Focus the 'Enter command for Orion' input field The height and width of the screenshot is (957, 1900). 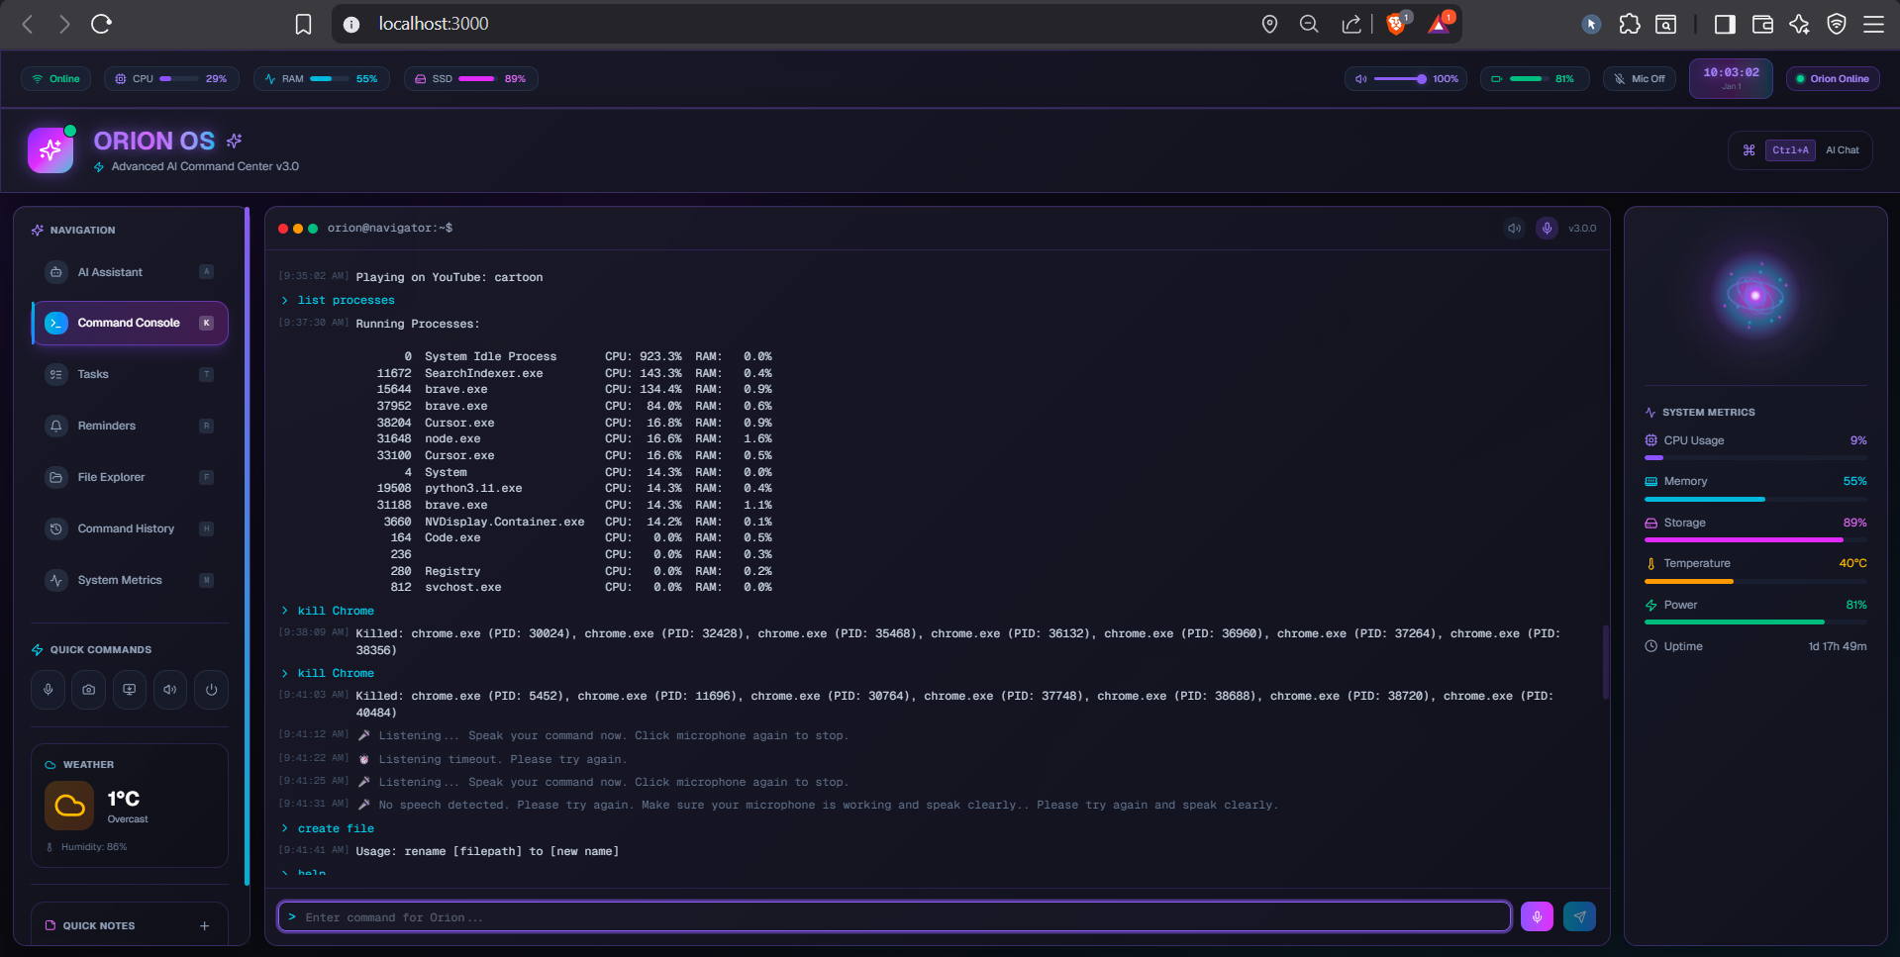tap(894, 917)
